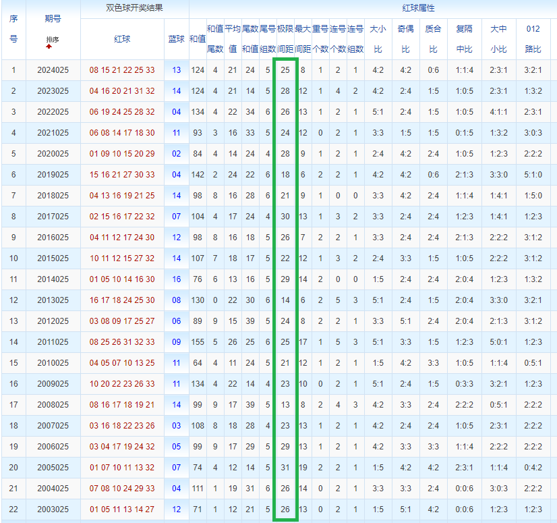
Task: Click the 大小比 column header
Action: [378, 39]
